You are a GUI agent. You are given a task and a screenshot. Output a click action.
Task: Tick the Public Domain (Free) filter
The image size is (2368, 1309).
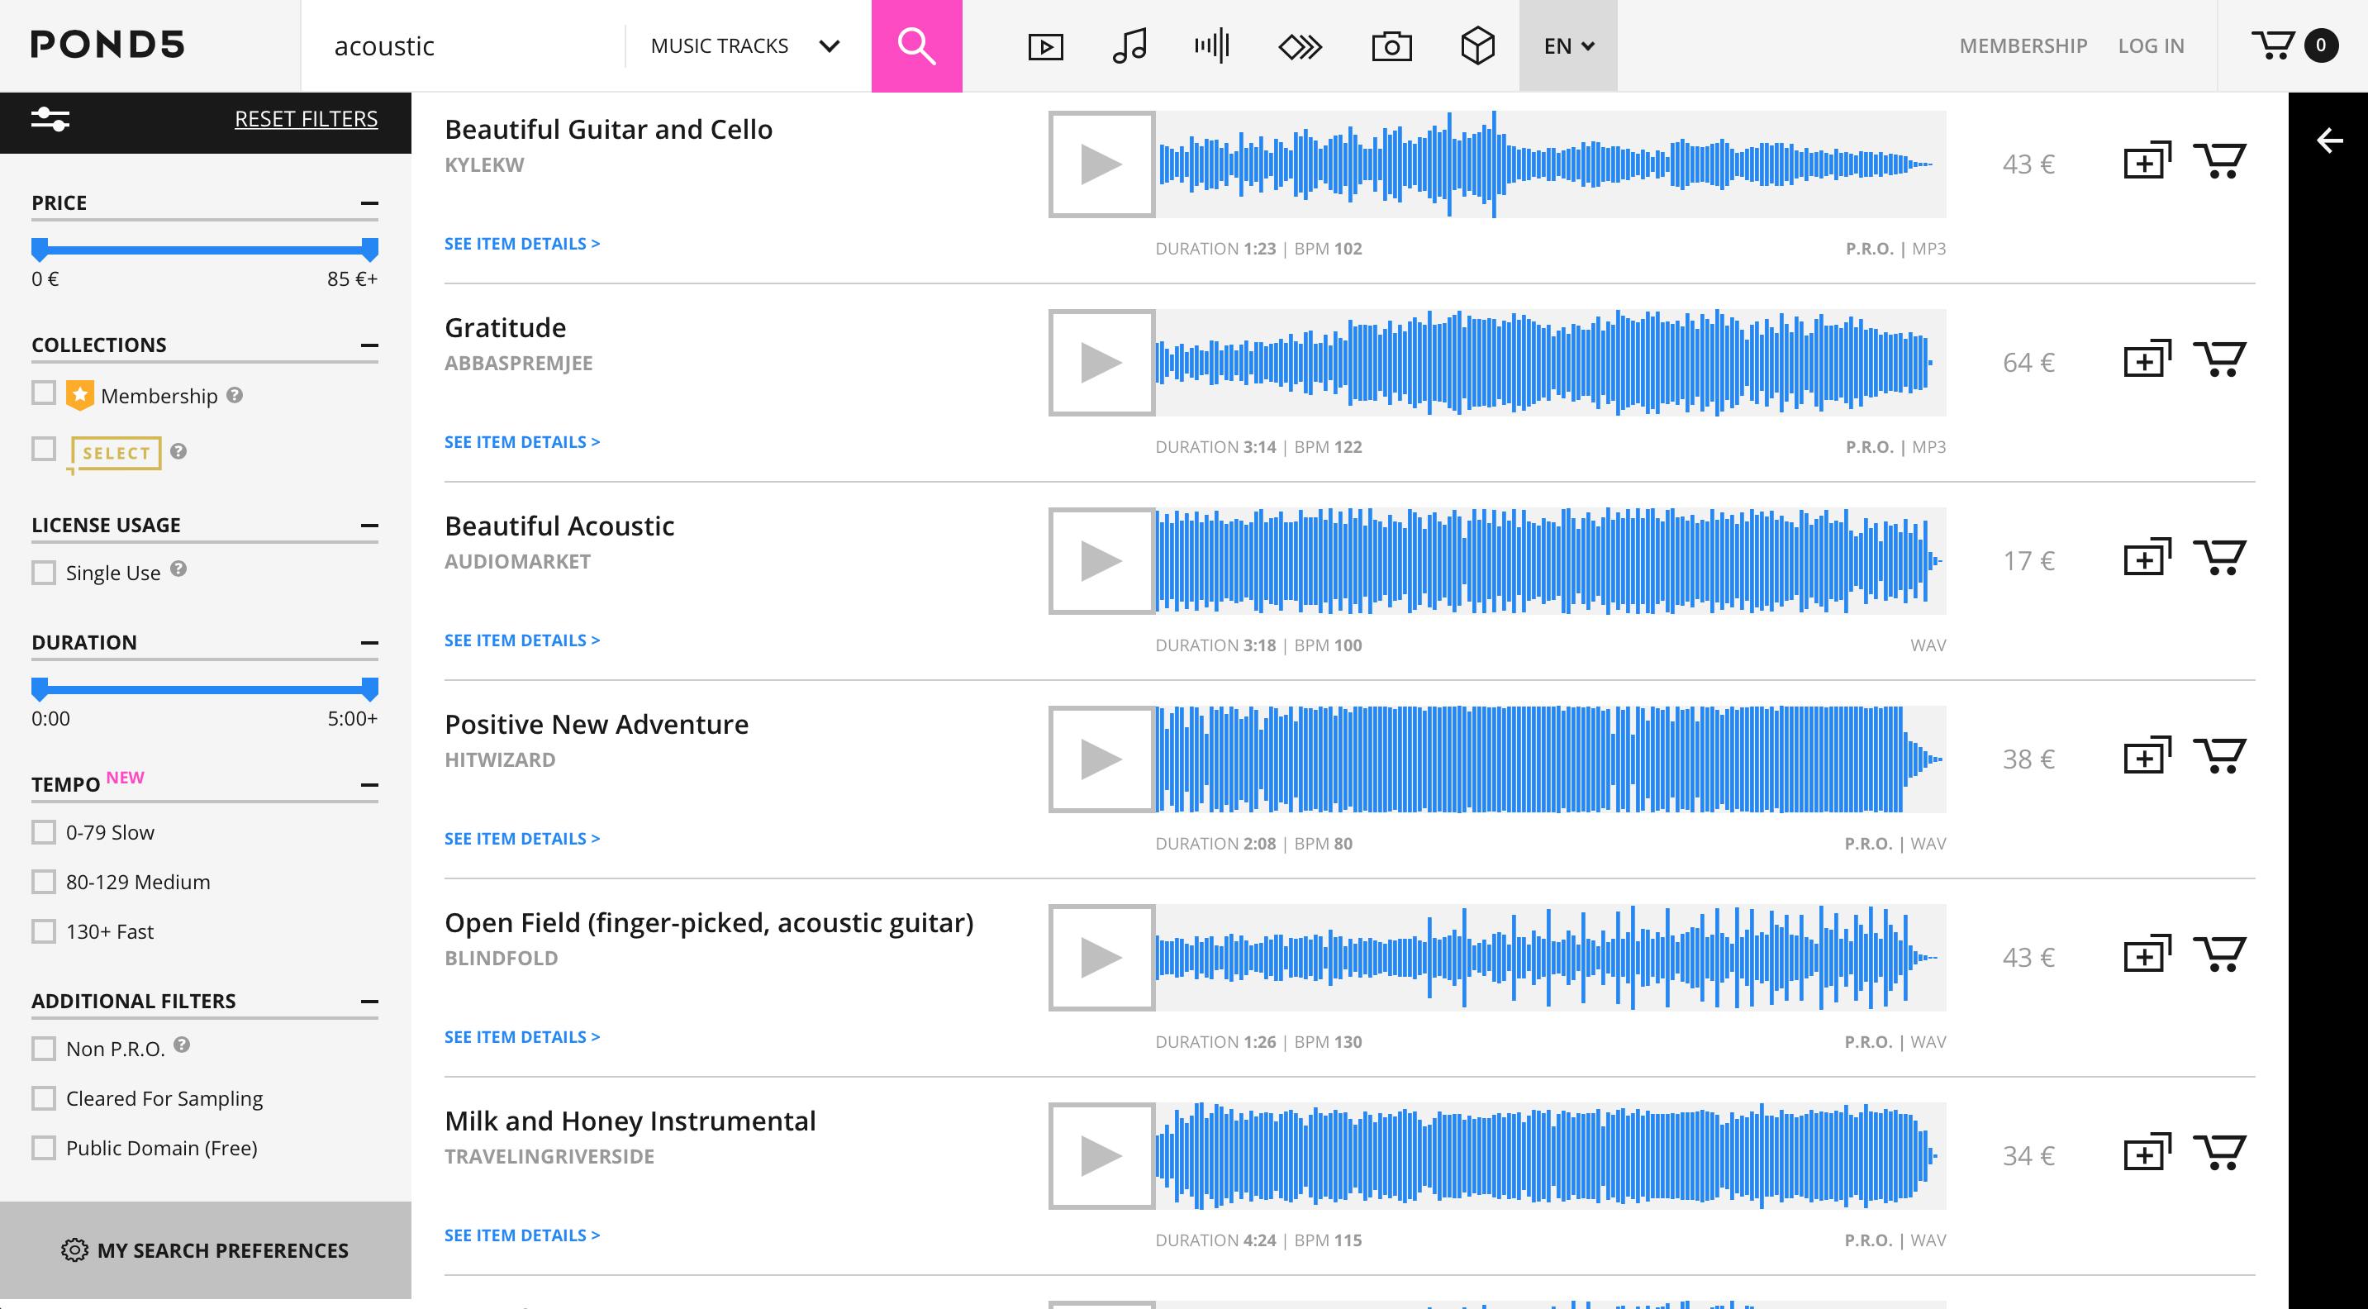pos(43,1147)
